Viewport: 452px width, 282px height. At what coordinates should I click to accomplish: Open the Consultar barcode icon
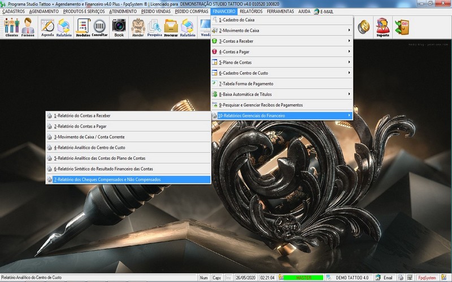coord(99,27)
